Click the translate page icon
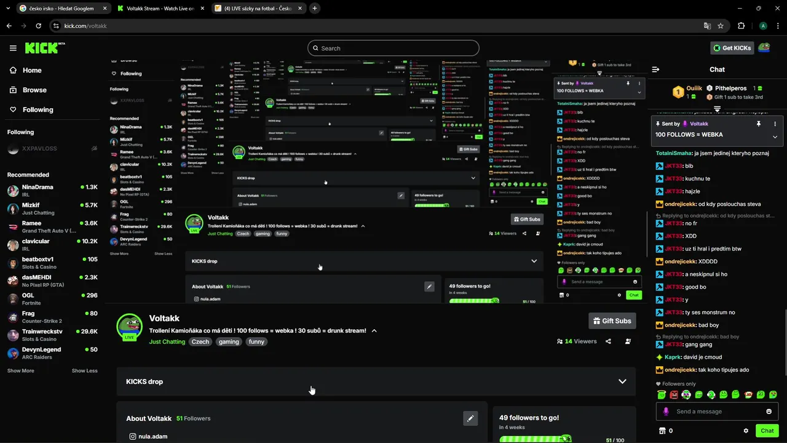Screen dimensions: 787x443 [708, 26]
